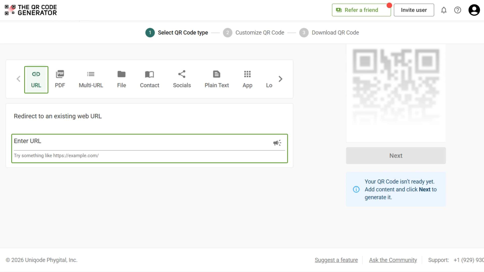Image resolution: width=484 pixels, height=272 pixels.
Task: Open the Ask the Community link
Action: pos(393,260)
